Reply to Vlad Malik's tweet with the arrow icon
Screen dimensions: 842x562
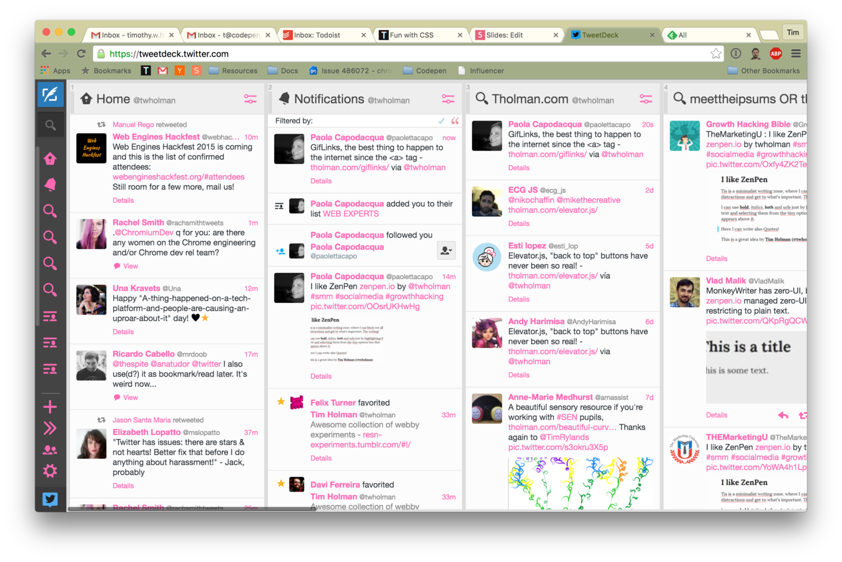pyautogui.click(x=783, y=415)
